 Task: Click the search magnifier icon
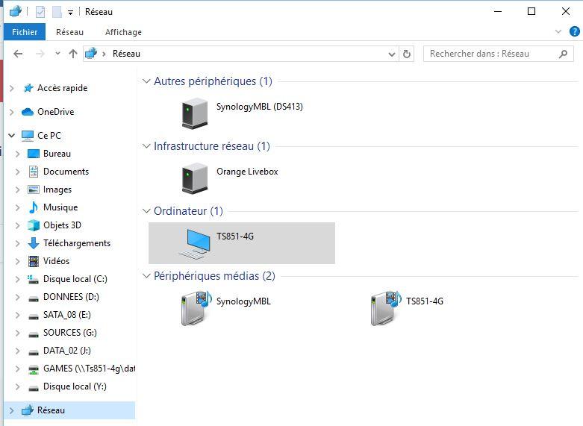564,54
